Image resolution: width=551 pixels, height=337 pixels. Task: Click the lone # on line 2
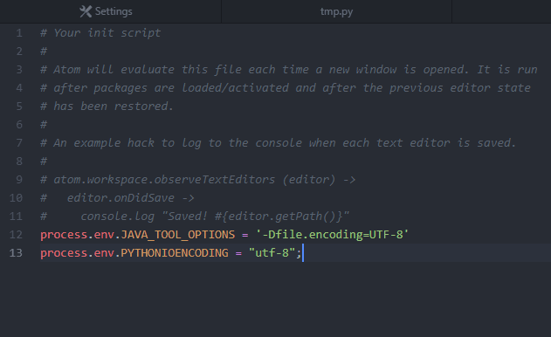[x=44, y=52]
